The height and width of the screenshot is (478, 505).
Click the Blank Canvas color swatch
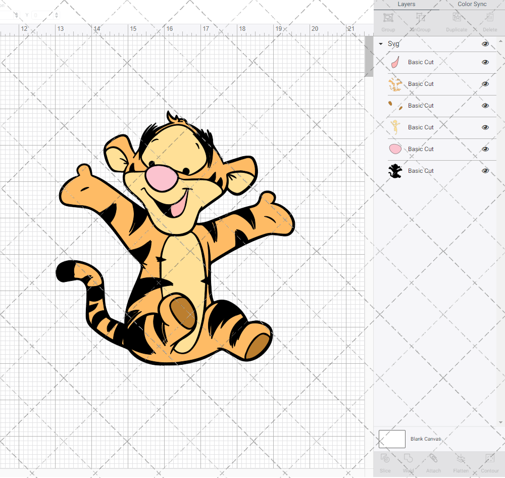(392, 439)
